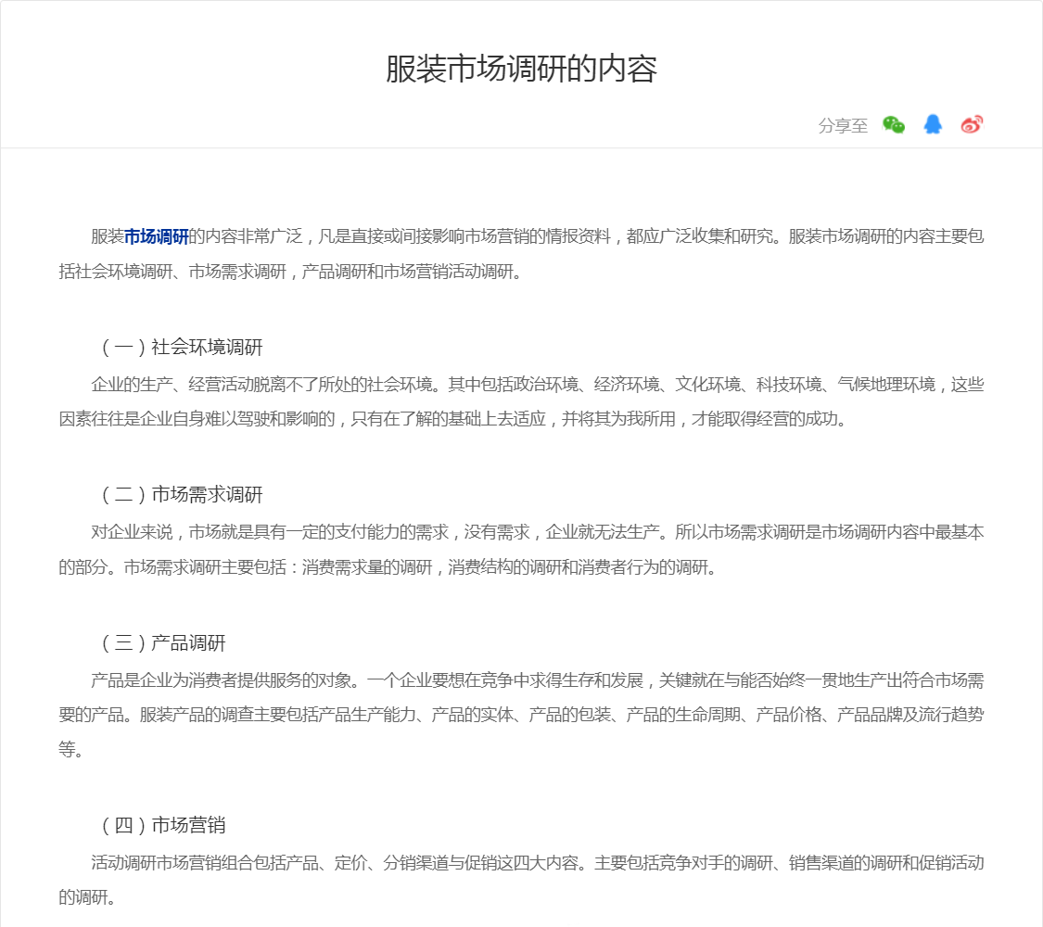This screenshot has height=927, width=1043.
Task: Click the paragraph starting 企业的生产、经营活动
Action: pos(521,401)
